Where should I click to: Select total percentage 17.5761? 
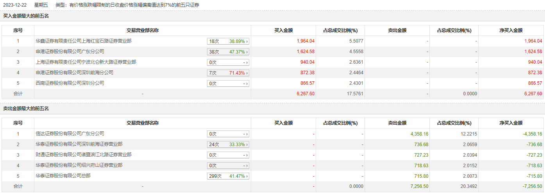tap(354, 93)
